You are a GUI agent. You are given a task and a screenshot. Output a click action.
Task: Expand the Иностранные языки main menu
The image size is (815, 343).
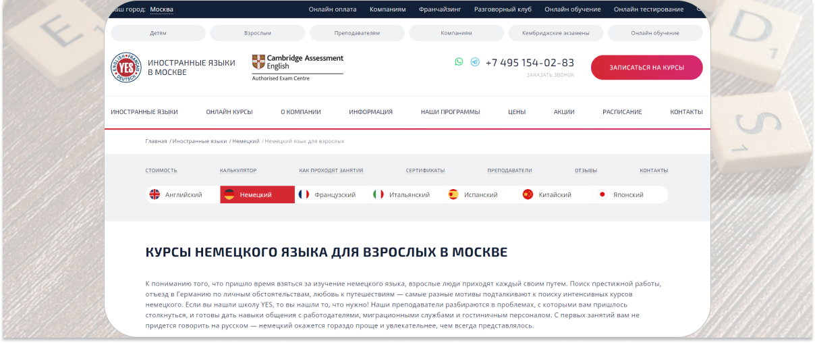click(x=144, y=112)
